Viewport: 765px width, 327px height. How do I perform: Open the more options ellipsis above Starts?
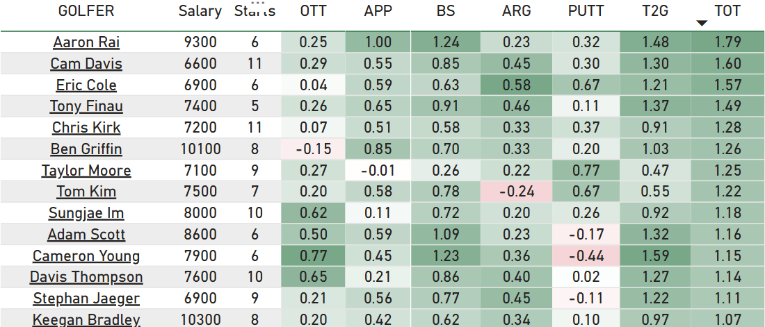(x=258, y=3)
